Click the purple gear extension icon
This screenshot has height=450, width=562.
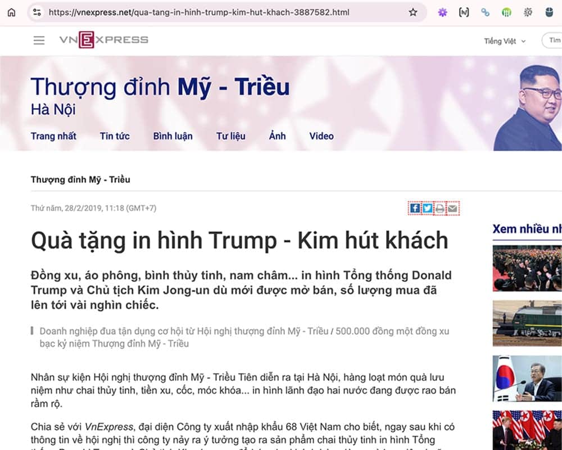point(443,12)
